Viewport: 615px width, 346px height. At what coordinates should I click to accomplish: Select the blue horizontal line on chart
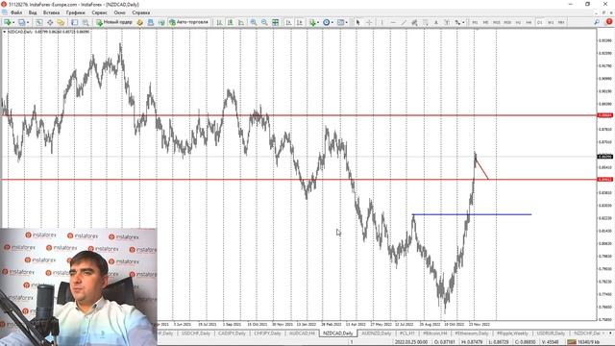click(472, 214)
